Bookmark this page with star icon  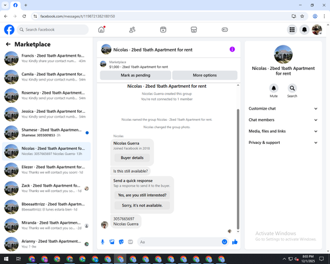coord(302,16)
